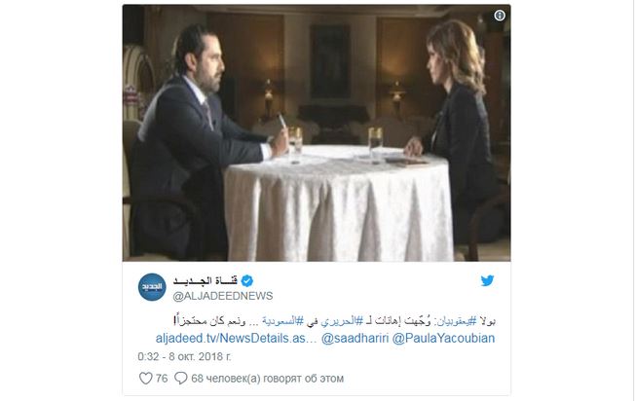Click the blue verified badge
This screenshot has width=635, height=401.
click(247, 280)
